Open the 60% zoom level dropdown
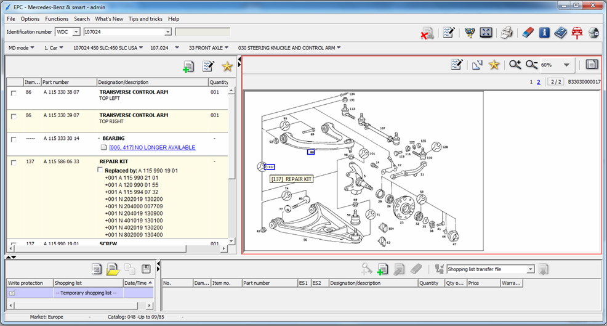Image resolution: width=607 pixels, height=326 pixels. point(566,65)
